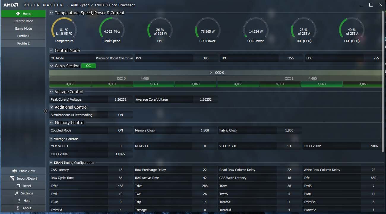Click TwtrL value 14
Screen dimensions: 386x214
click(x=374, y=194)
